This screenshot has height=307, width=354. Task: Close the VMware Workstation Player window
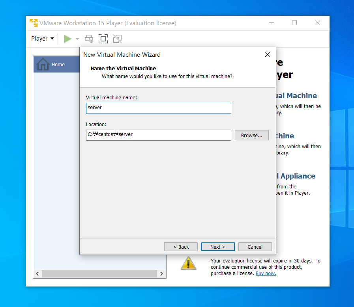pos(318,23)
